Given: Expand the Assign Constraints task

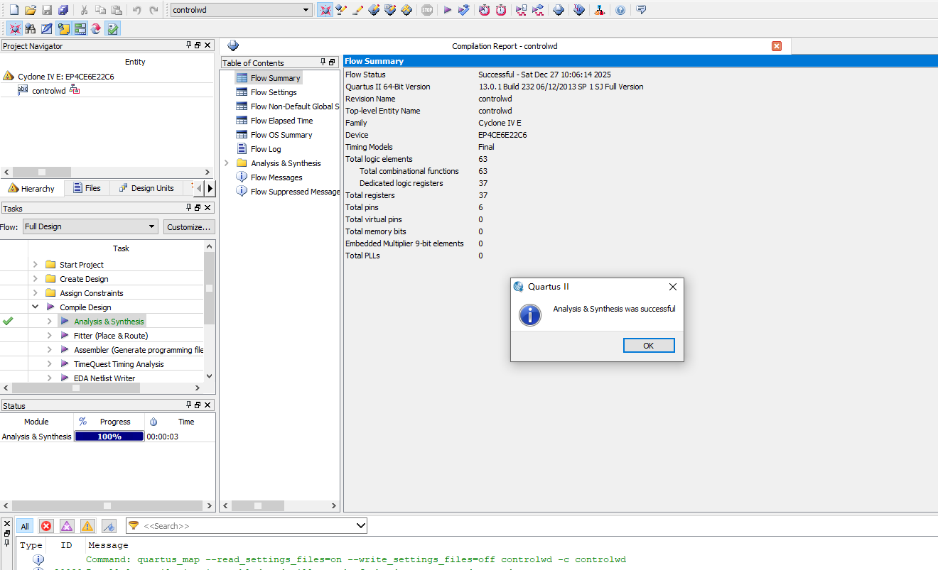Looking at the screenshot, I should tap(36, 293).
